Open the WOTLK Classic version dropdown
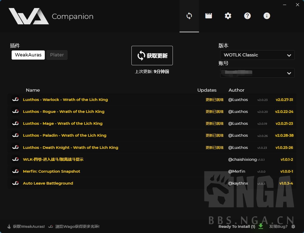 point(257,55)
